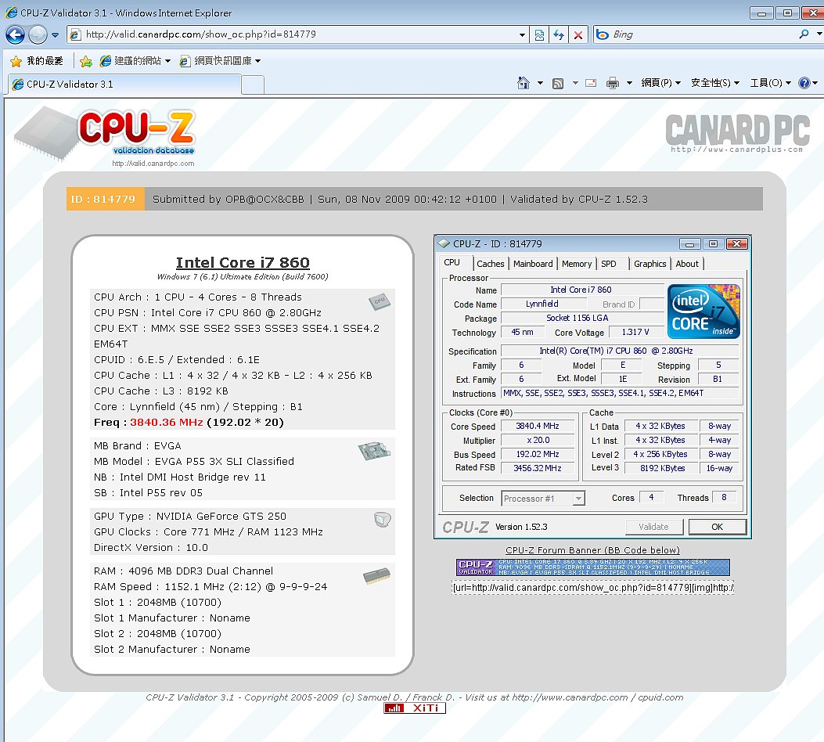Viewport: 824px width, 742px height.
Task: Click the RAM stick icon beside RAM
Action: [x=377, y=575]
